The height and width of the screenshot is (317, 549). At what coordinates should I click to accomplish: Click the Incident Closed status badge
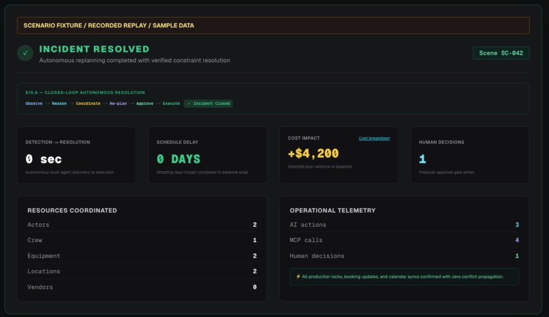208,104
